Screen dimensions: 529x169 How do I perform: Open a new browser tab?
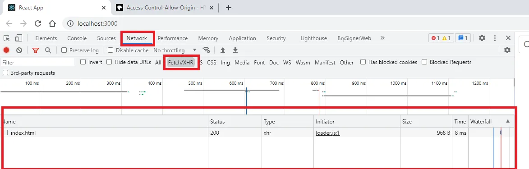(x=228, y=7)
